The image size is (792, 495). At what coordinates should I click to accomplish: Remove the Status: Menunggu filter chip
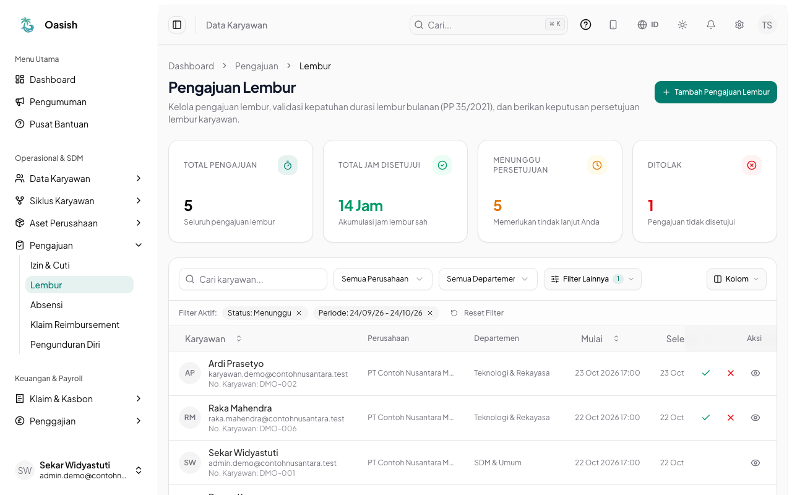click(299, 313)
